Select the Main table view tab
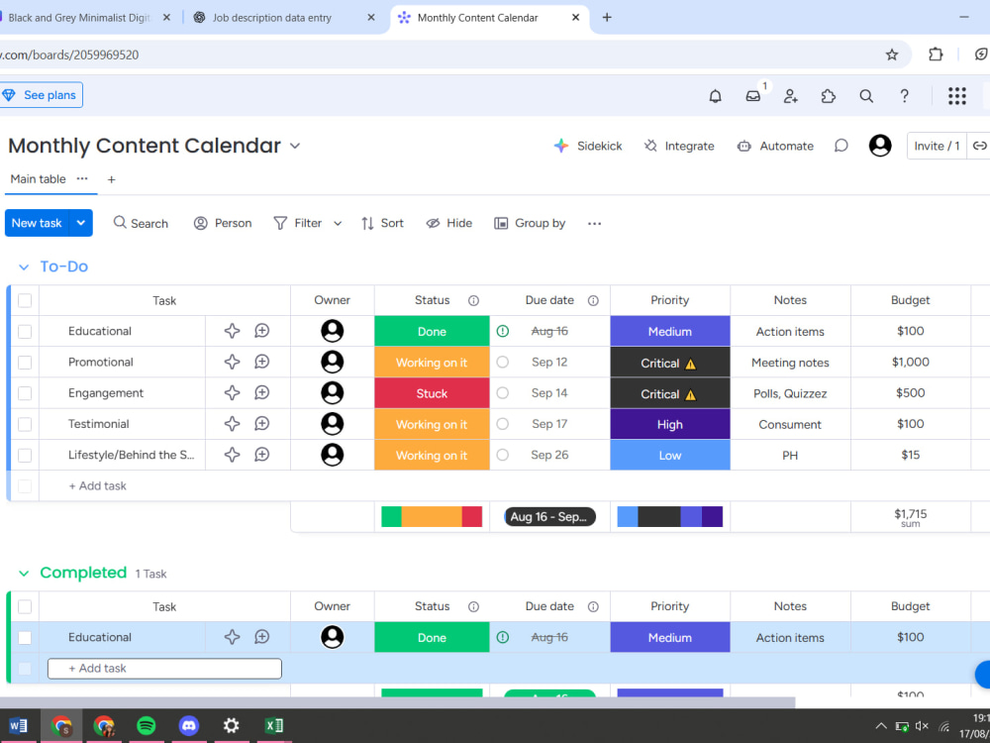This screenshot has width=990, height=743. (38, 178)
